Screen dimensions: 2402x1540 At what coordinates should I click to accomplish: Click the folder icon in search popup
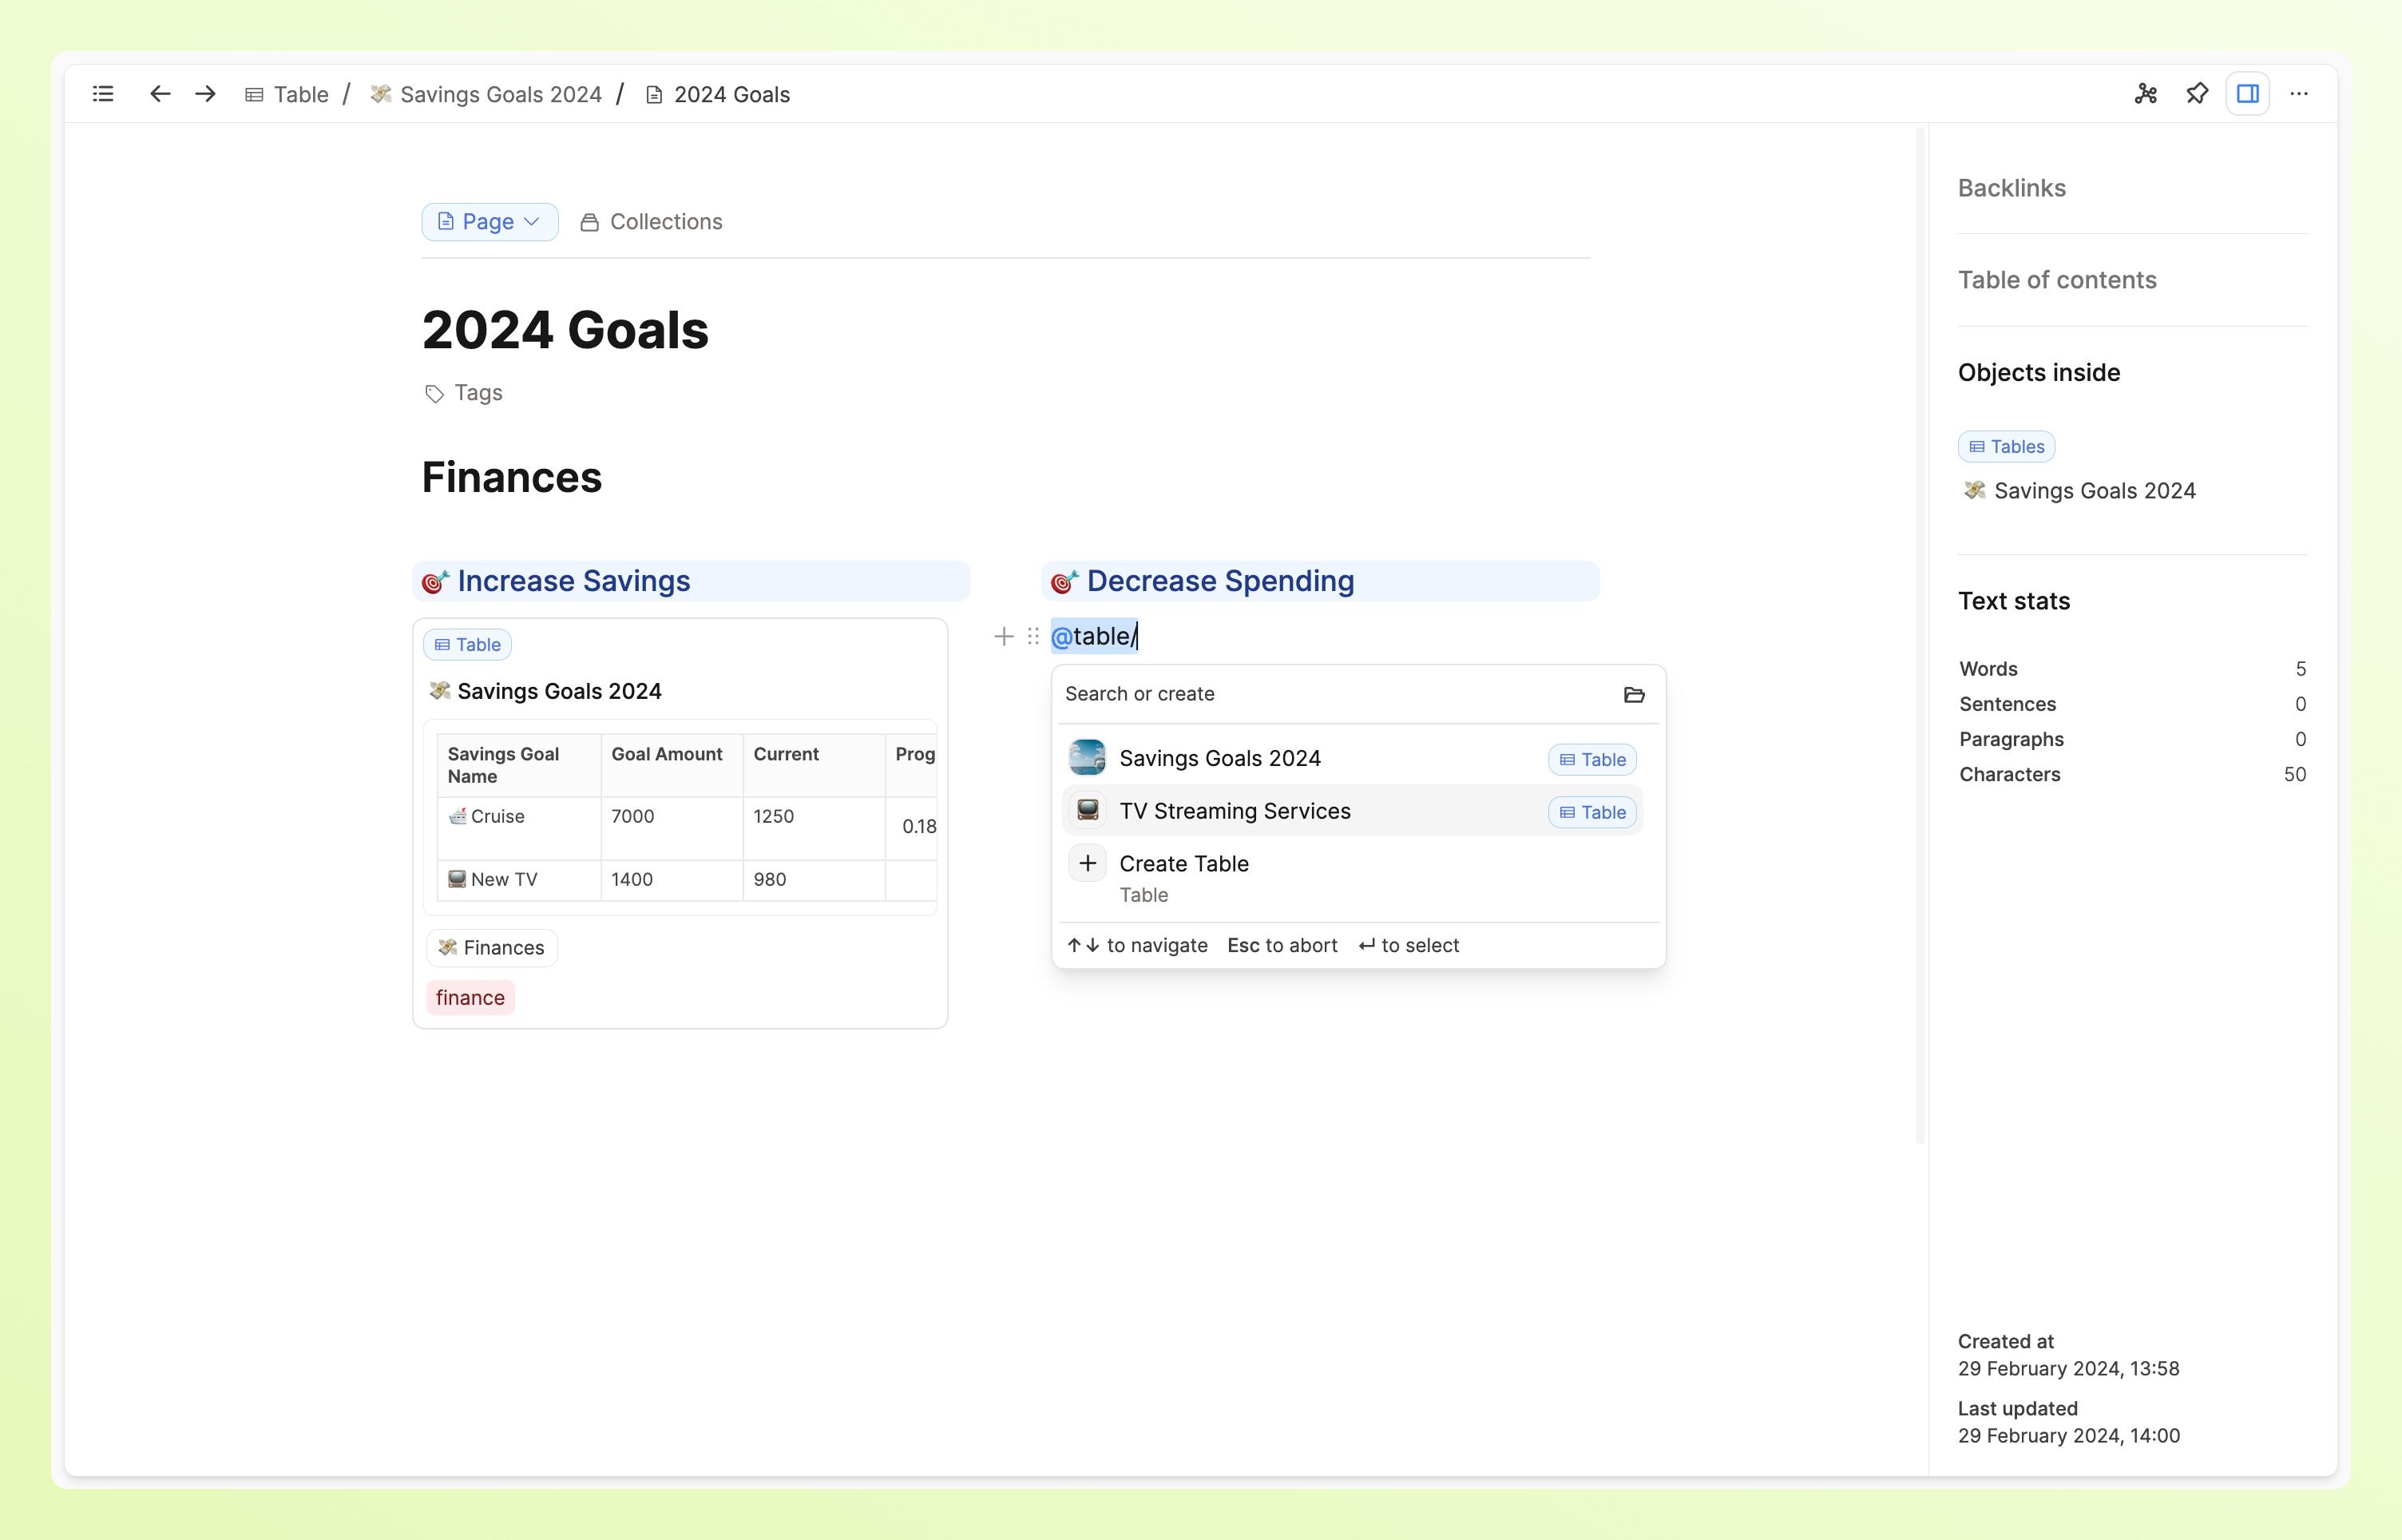(1635, 695)
